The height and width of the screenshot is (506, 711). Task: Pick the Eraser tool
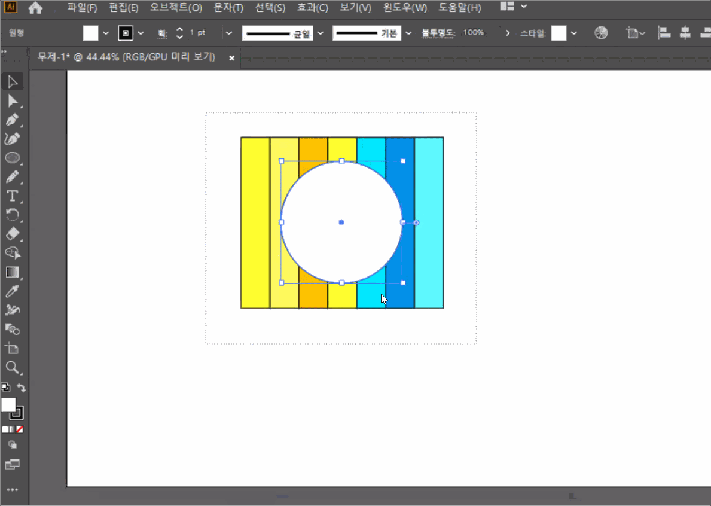pos(13,234)
